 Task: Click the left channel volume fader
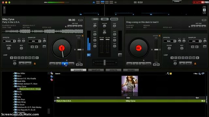(102, 39)
